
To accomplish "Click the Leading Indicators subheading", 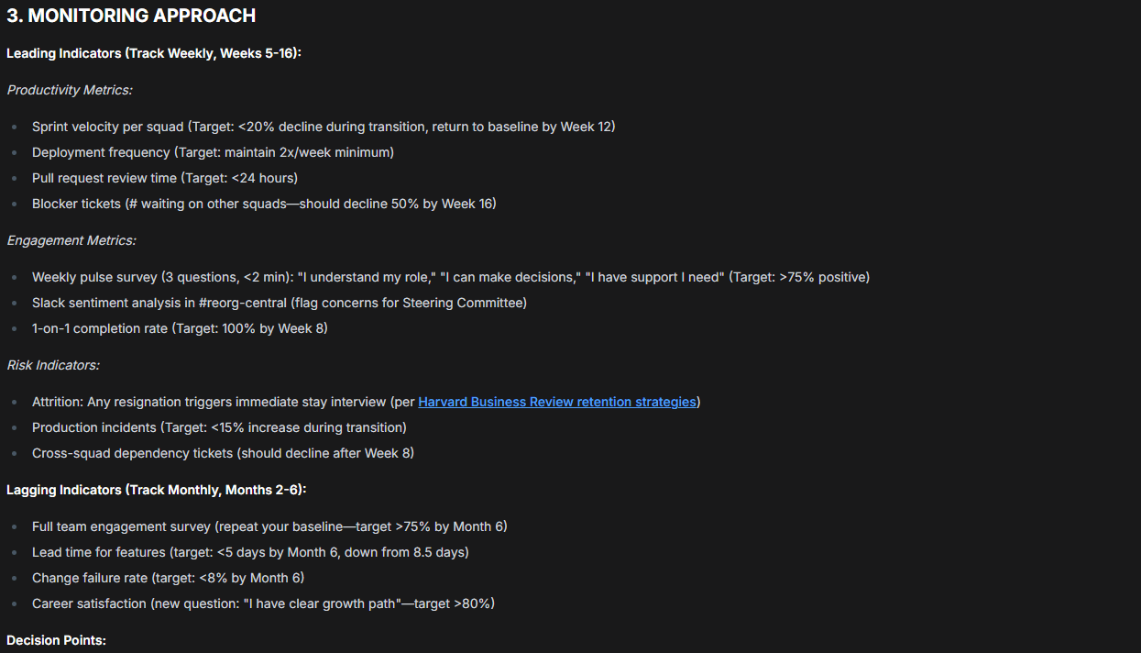I will point(154,53).
